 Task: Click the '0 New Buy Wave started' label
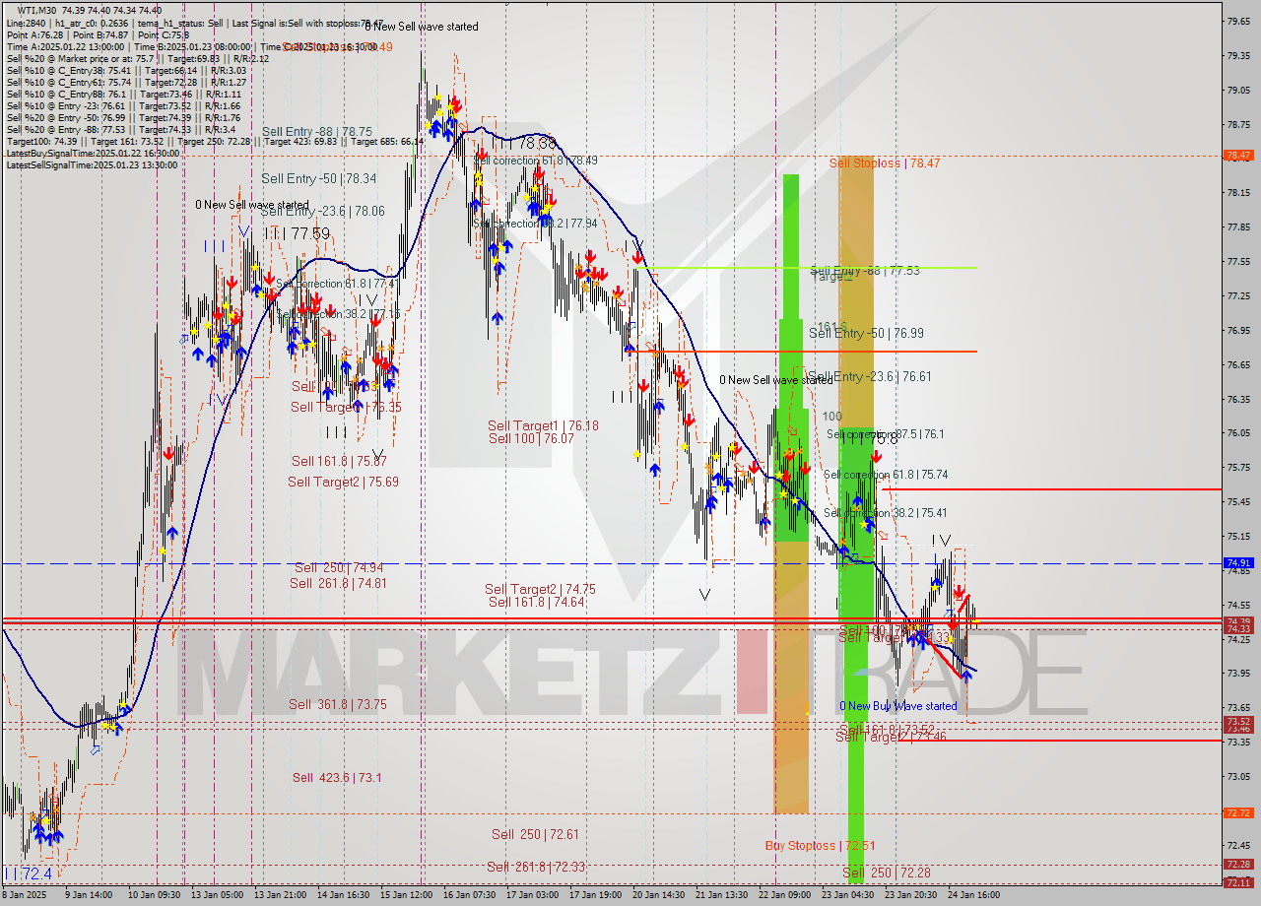point(897,706)
